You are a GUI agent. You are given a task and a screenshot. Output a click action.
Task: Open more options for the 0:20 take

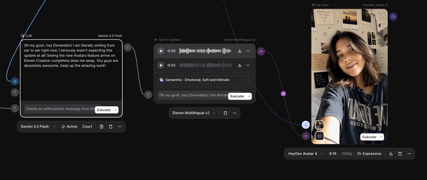click(x=248, y=51)
